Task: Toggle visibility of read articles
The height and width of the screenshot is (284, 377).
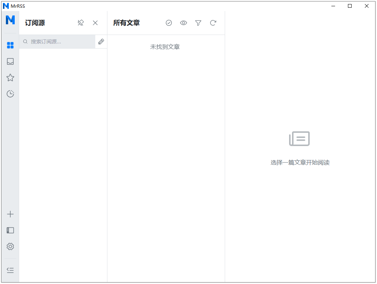Action: pyautogui.click(x=184, y=22)
